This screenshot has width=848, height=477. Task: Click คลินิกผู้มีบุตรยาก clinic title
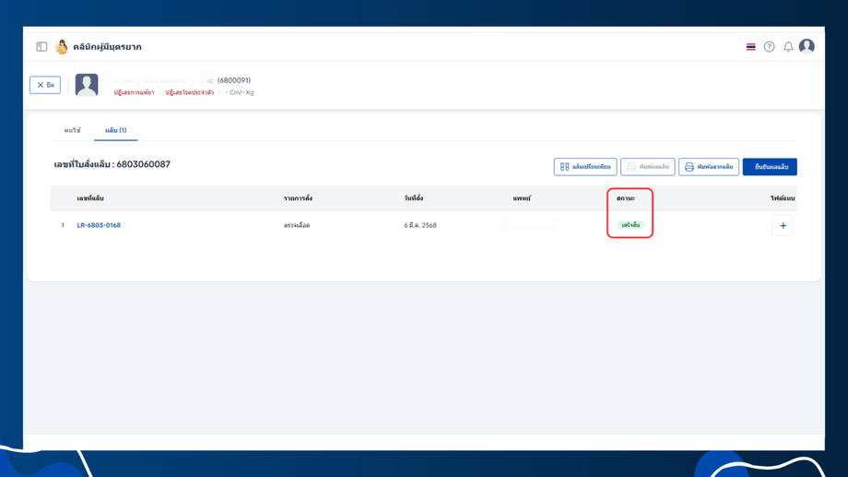point(107,47)
